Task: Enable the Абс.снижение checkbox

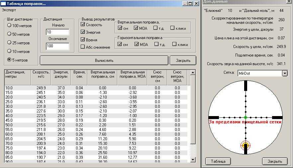Action: [x=83, y=47]
